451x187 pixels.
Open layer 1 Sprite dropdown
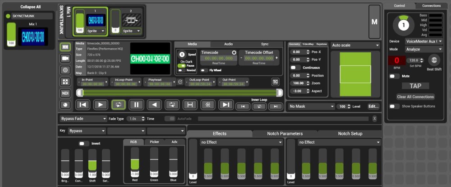pyautogui.click(x=96, y=31)
